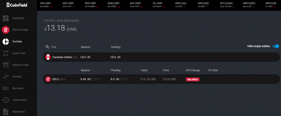Click the Canadian flag wallet icon
281x116 pixels.
[x=48, y=57]
